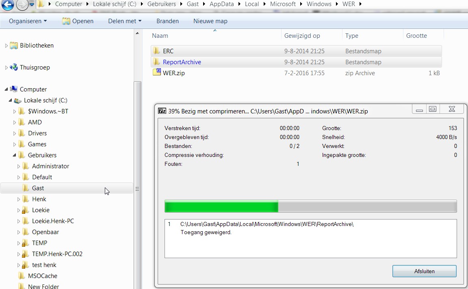Click the ERC folder icon in file list
The height and width of the screenshot is (289, 468).
click(x=156, y=51)
